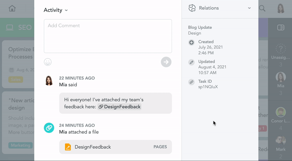Toggle the sidebar layout panel icon

coord(280,27)
